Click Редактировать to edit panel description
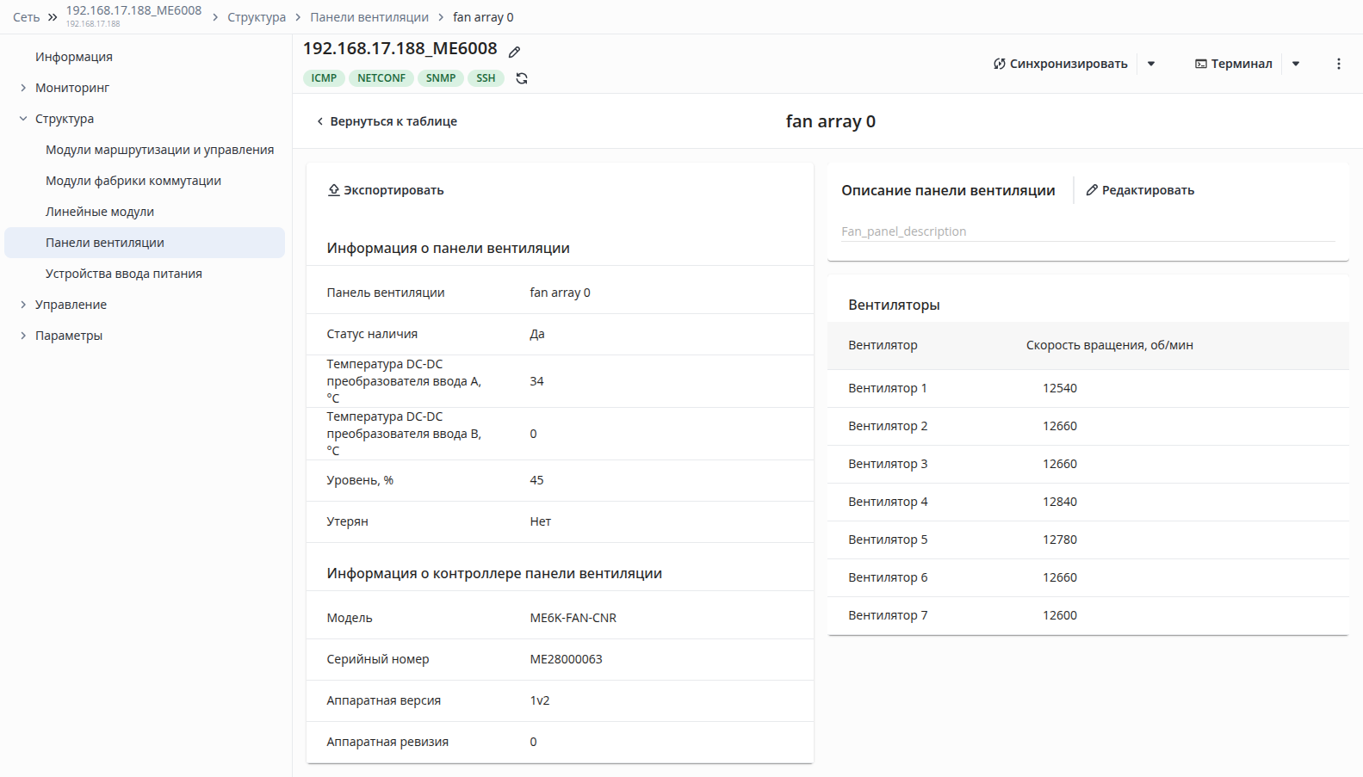 pyautogui.click(x=1140, y=190)
